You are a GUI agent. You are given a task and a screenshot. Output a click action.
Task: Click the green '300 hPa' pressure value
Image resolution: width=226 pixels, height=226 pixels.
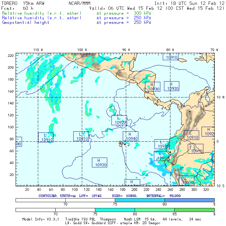click(142, 13)
